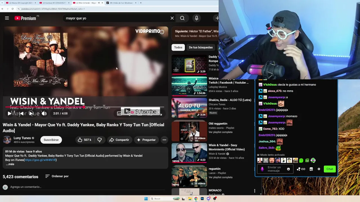Screen dimensions: 360x202
Task: Skip to the next video in the player
Action: pos(31,113)
